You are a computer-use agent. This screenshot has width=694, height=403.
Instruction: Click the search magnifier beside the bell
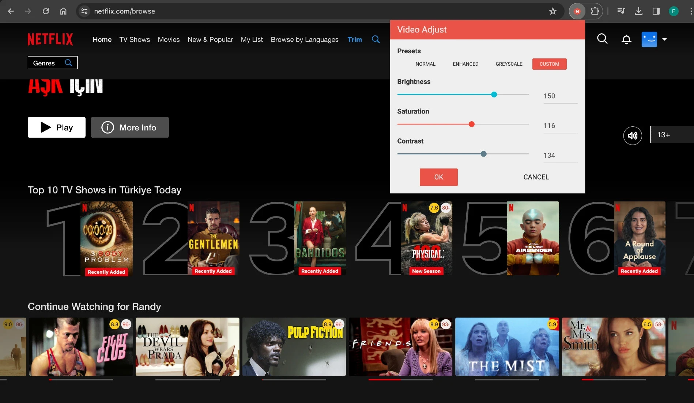click(x=602, y=39)
